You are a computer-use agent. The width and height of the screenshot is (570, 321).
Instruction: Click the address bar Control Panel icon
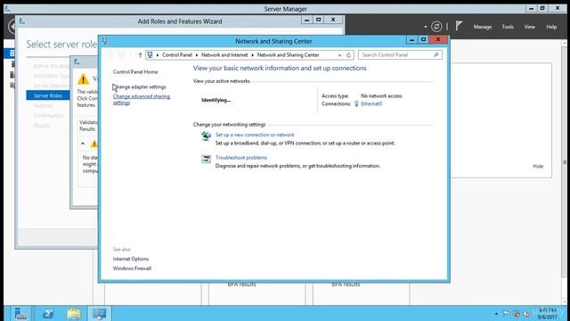pyautogui.click(x=151, y=55)
